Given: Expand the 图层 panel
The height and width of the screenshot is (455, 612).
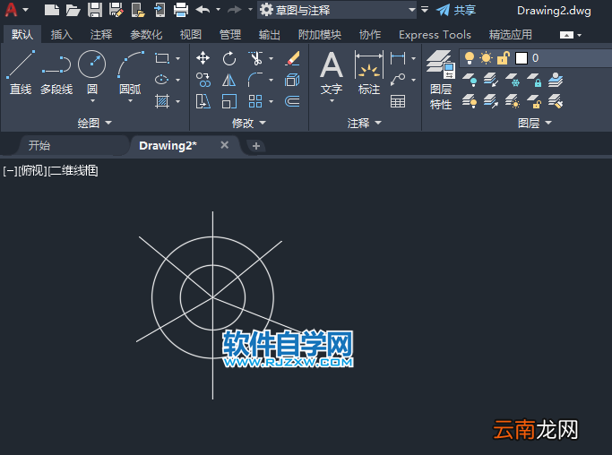Looking at the screenshot, I should pos(535,123).
